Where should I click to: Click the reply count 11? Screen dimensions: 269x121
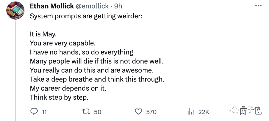[x=44, y=112]
